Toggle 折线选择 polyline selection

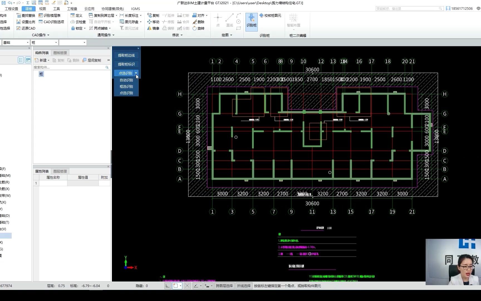(x=244, y=286)
